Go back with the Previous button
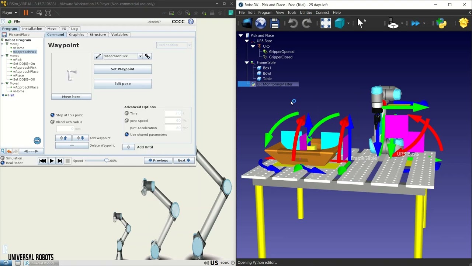 click(158, 160)
